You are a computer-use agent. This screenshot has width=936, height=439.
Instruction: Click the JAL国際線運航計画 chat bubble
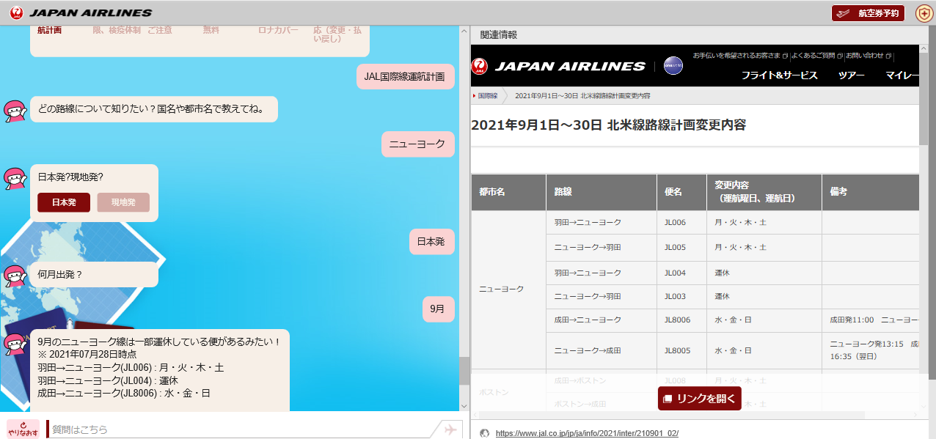click(404, 76)
